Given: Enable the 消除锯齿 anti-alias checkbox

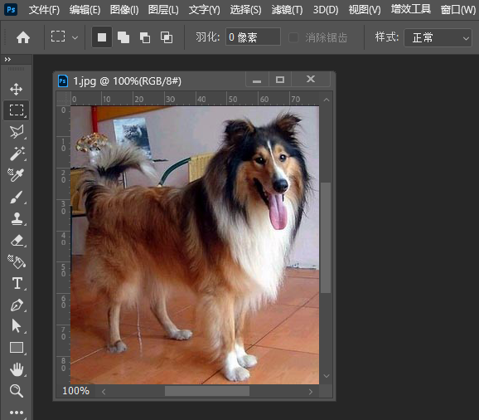Looking at the screenshot, I should (293, 37).
